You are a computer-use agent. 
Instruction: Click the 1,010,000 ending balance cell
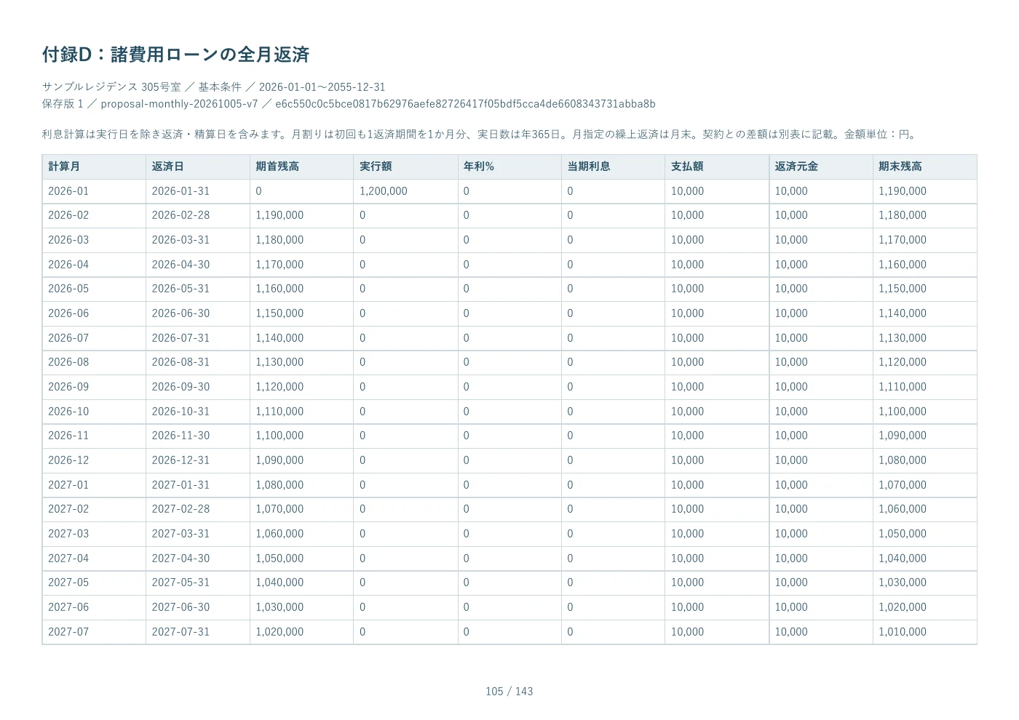[924, 632]
